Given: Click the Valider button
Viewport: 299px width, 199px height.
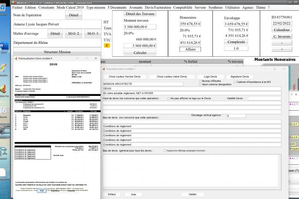Looking at the screenshot, I should 193,195.
